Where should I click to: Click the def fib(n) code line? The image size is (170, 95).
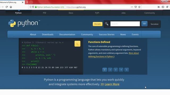tap(30, 46)
